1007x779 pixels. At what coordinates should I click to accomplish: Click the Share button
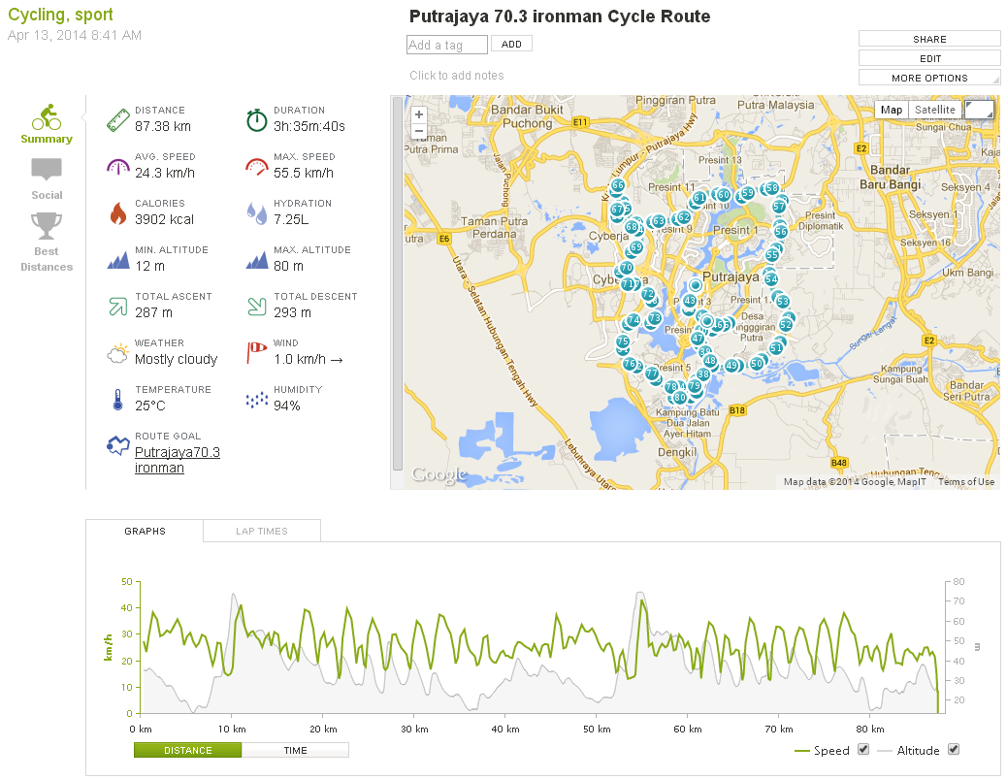pos(929,39)
